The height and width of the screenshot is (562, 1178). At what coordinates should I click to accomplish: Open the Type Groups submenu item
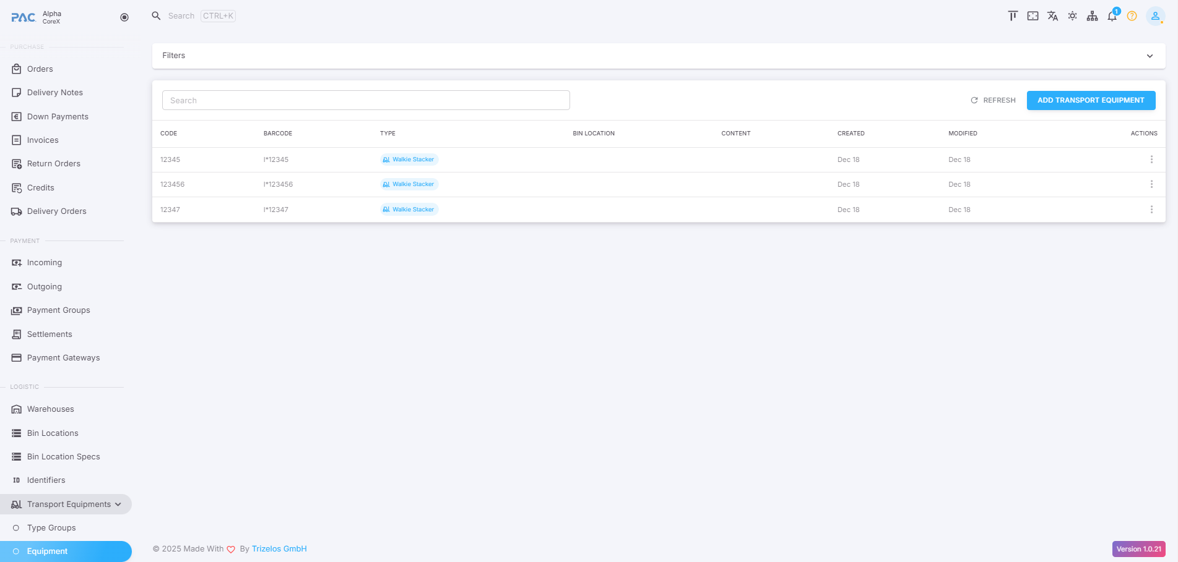[51, 527]
